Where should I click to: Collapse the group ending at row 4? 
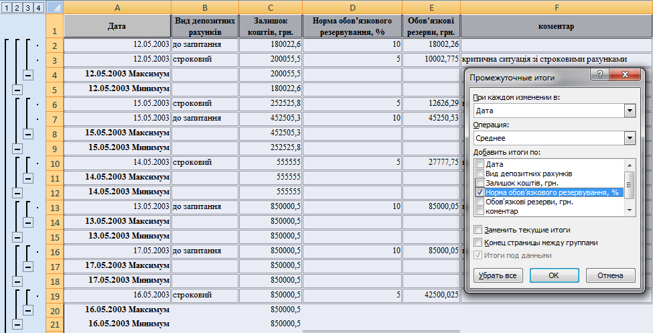click(x=28, y=75)
